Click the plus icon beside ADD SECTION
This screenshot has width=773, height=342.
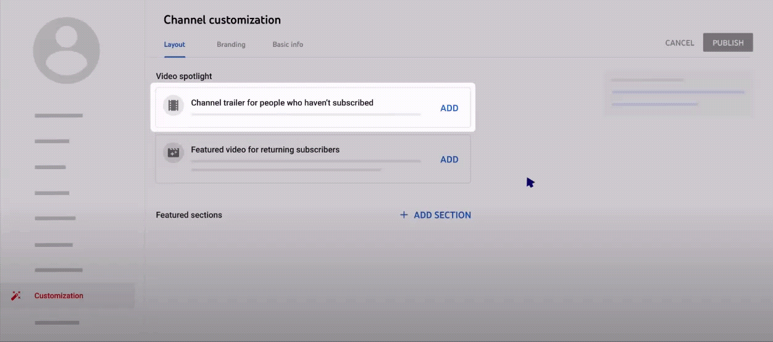coord(404,215)
